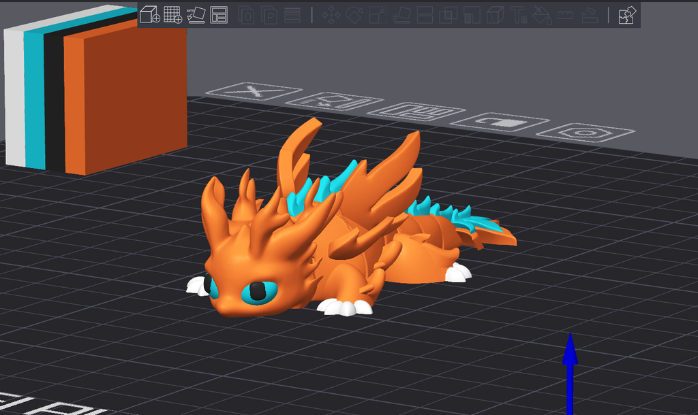Add a new primitive object with the cube icon
The height and width of the screenshot is (415, 698).
click(x=149, y=15)
